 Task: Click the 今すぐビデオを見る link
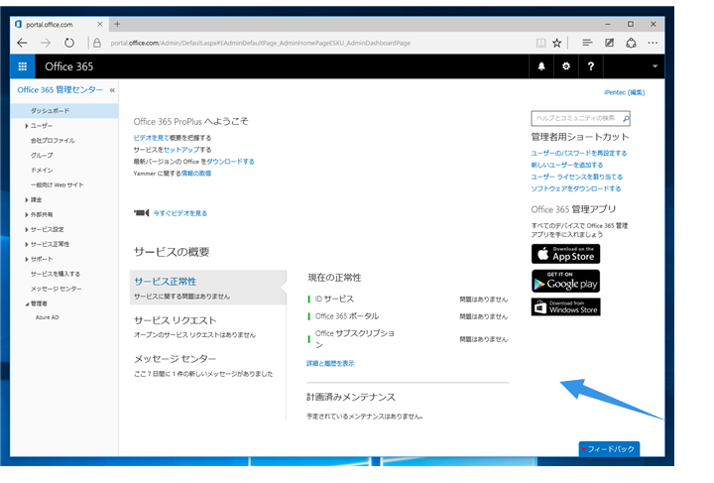pyautogui.click(x=180, y=213)
